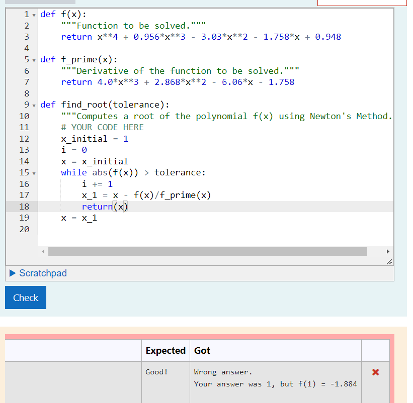
Task: Click the '# YOUR CODE HERE' comment
Action: (x=103, y=127)
